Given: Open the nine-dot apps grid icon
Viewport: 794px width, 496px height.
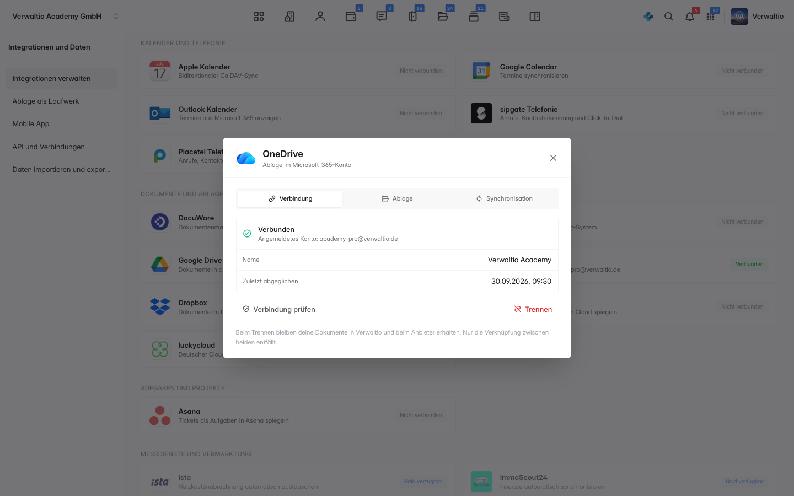Looking at the screenshot, I should [x=711, y=17].
